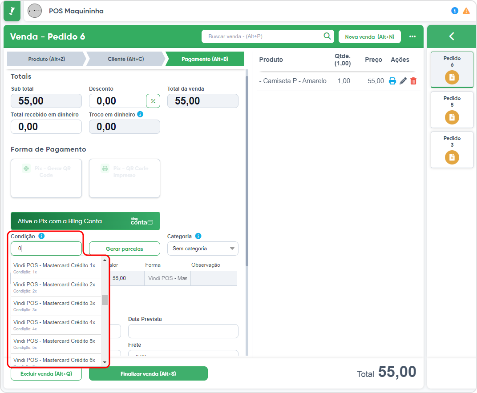
Task: Click the parcel value 55,00 field
Action: [126, 278]
